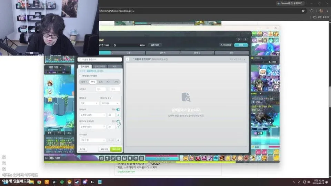Open Chrome three-dot menu
The width and height of the screenshot is (331, 186).
coord(328,11)
